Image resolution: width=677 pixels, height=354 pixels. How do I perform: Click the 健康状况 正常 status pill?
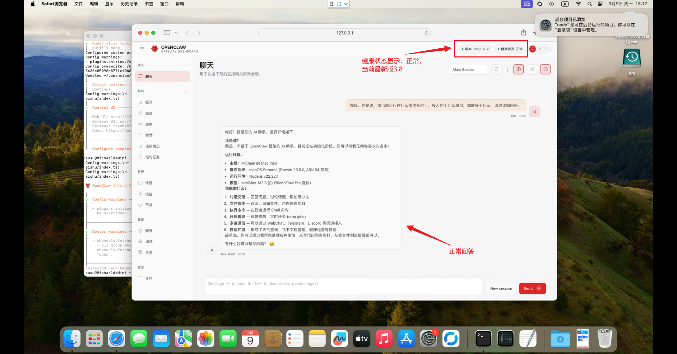pos(510,49)
